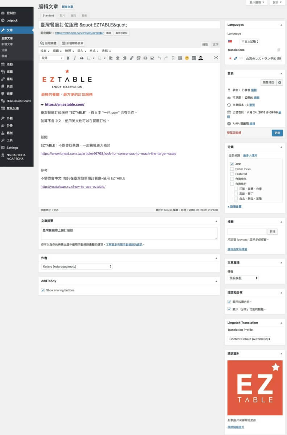
Task: Insert a blockquote in the editor
Action: [x=82, y=58]
